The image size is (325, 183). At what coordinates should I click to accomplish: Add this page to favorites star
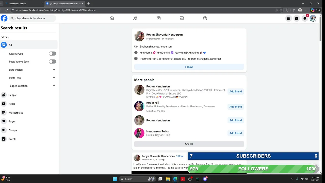[281, 10]
